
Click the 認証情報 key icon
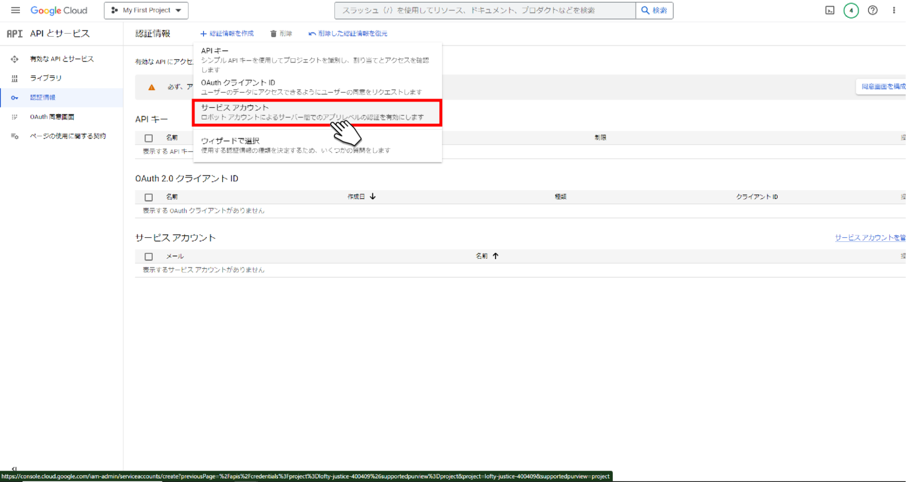(15, 97)
